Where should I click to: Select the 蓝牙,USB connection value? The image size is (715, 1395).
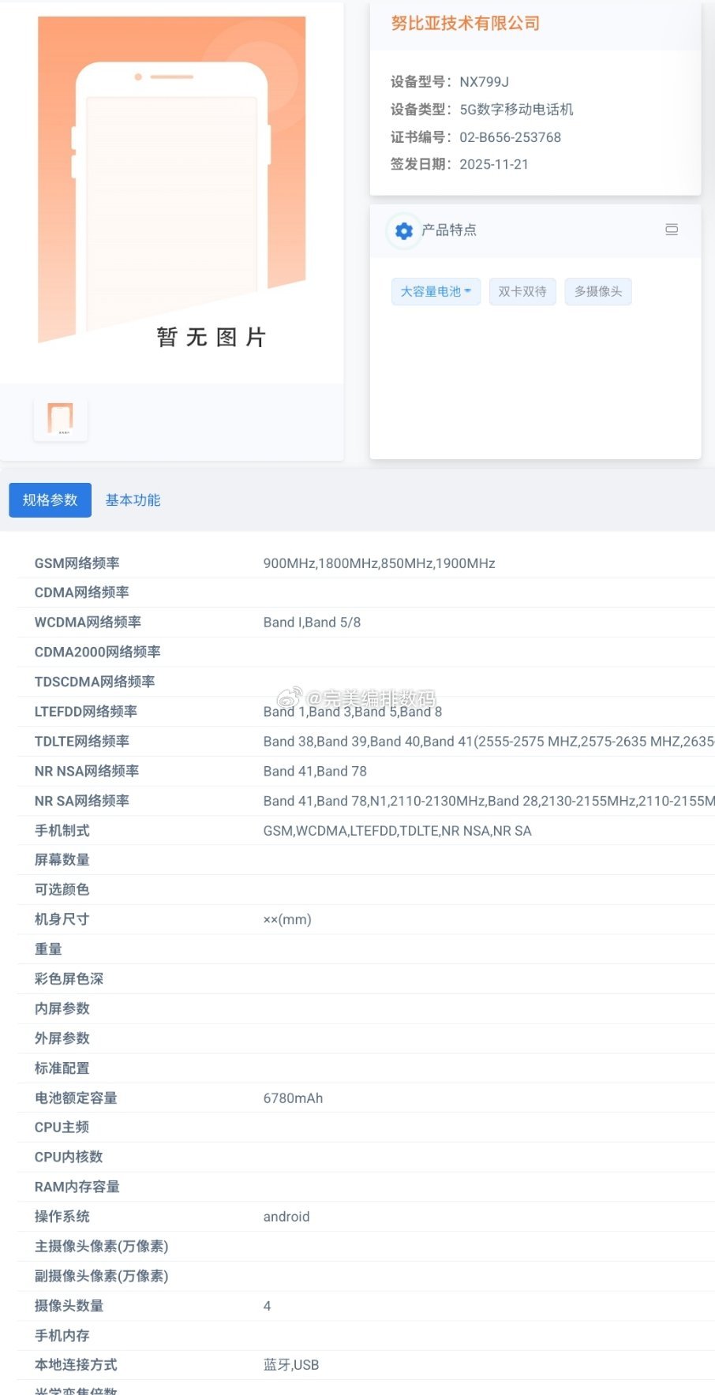click(x=291, y=1365)
